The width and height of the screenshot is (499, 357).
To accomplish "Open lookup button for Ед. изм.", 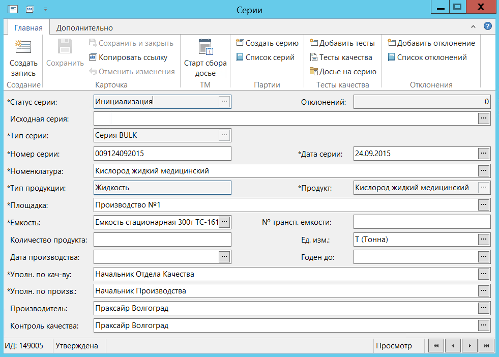I will tap(484, 240).
